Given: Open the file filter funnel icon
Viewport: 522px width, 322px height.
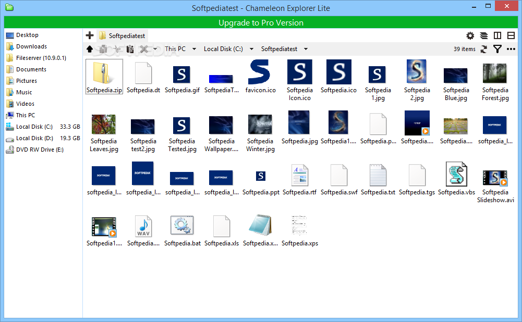Looking at the screenshot, I should [497, 49].
